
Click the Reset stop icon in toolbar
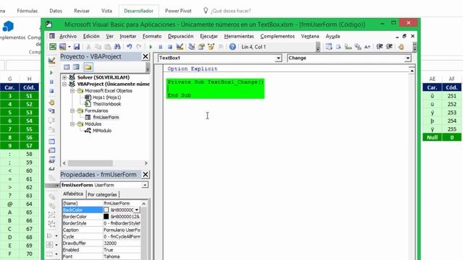coord(170,47)
